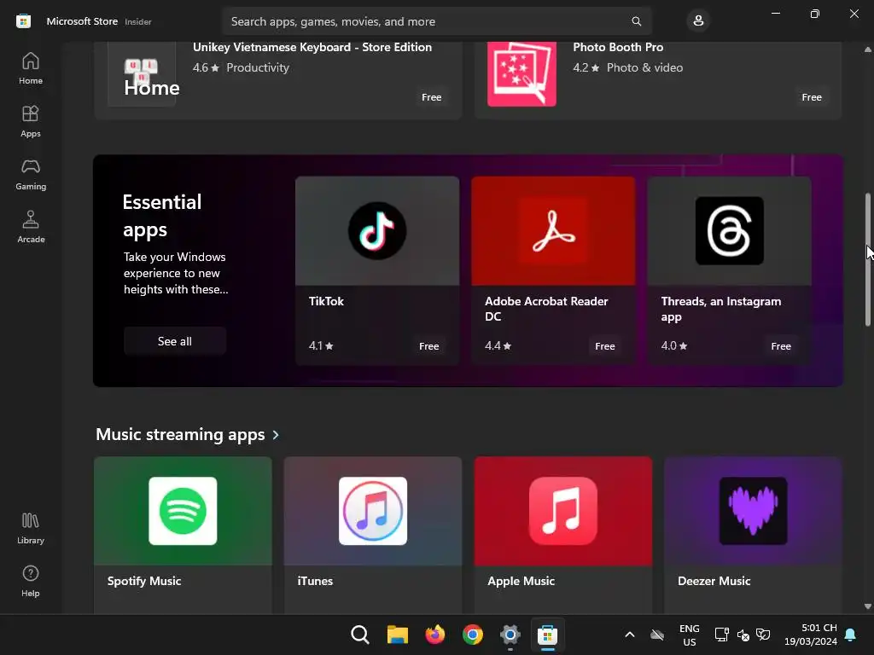Click the muted volume tray icon

743,635
